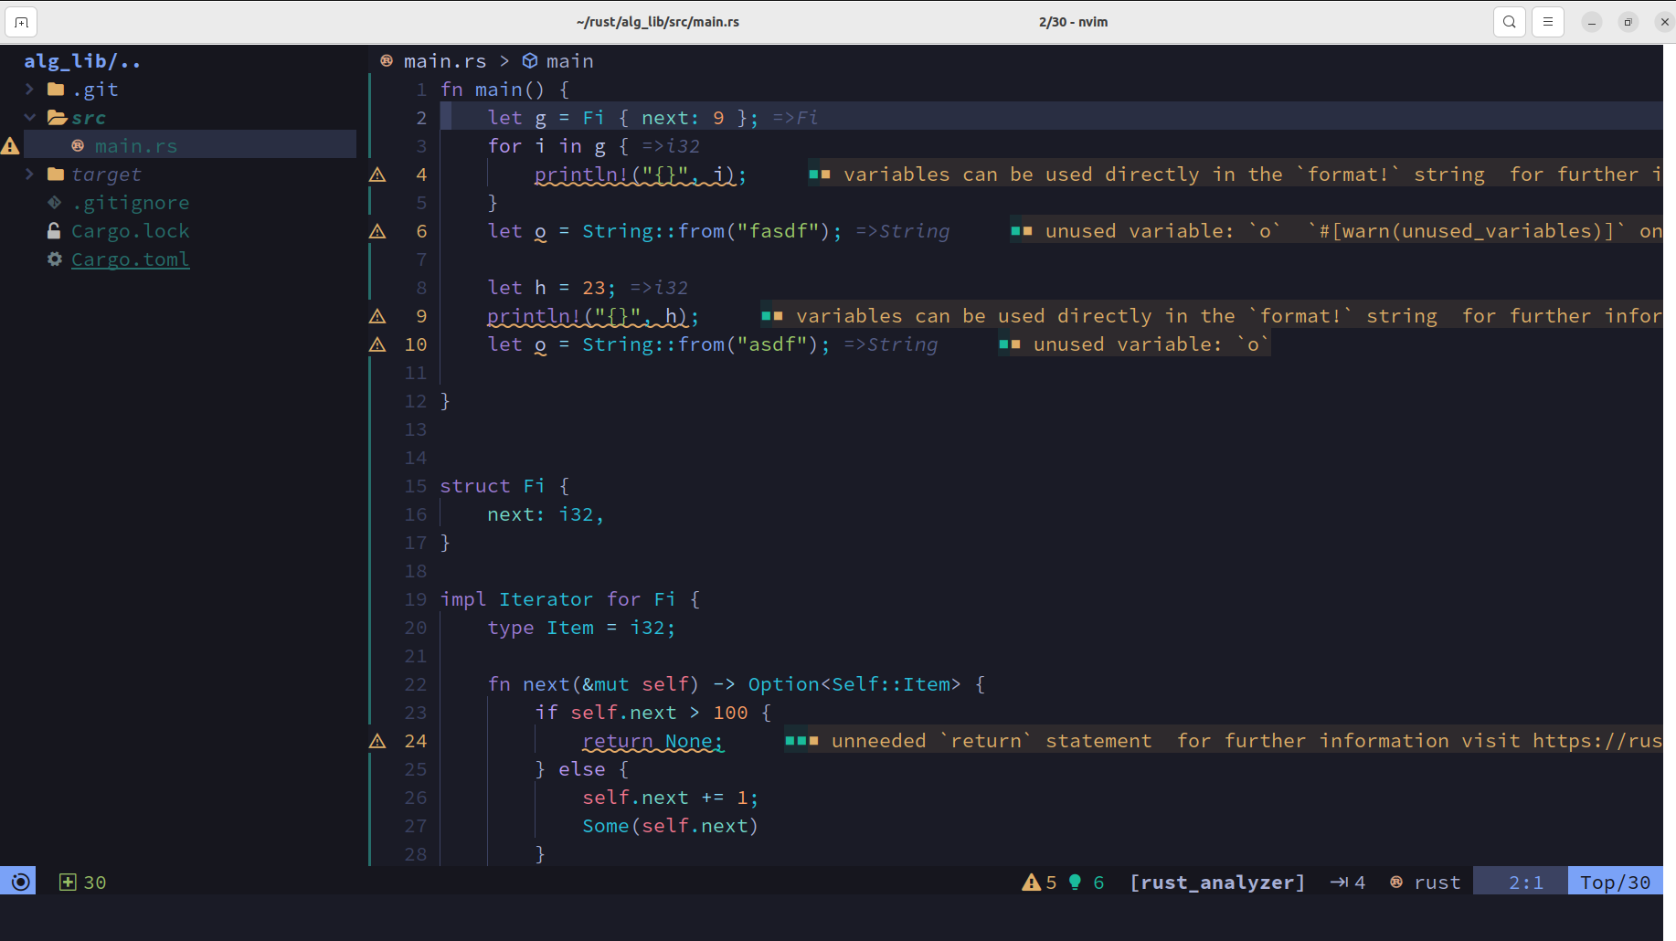The height and width of the screenshot is (941, 1676).
Task: Expand the target folder chevron
Action: pos(29,174)
